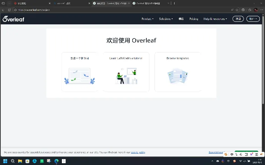
Task: Expand the Solutions dropdown menu
Action: pyautogui.click(x=166, y=19)
